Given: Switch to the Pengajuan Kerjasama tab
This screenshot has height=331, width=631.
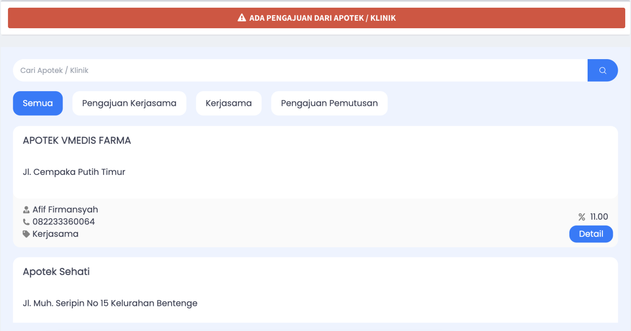Looking at the screenshot, I should [129, 103].
